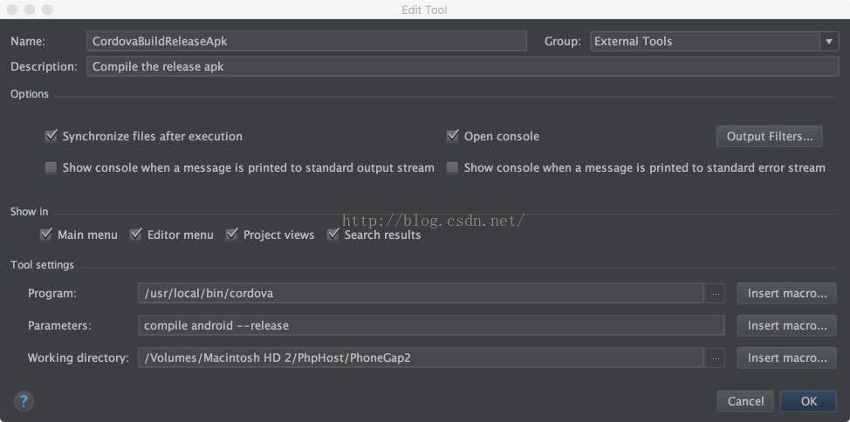Confirm with the OK button

808,401
